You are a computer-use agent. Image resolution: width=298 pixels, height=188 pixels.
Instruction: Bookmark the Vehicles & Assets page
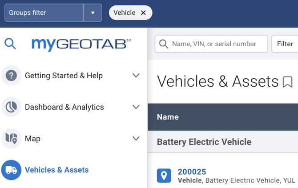pyautogui.click(x=287, y=82)
